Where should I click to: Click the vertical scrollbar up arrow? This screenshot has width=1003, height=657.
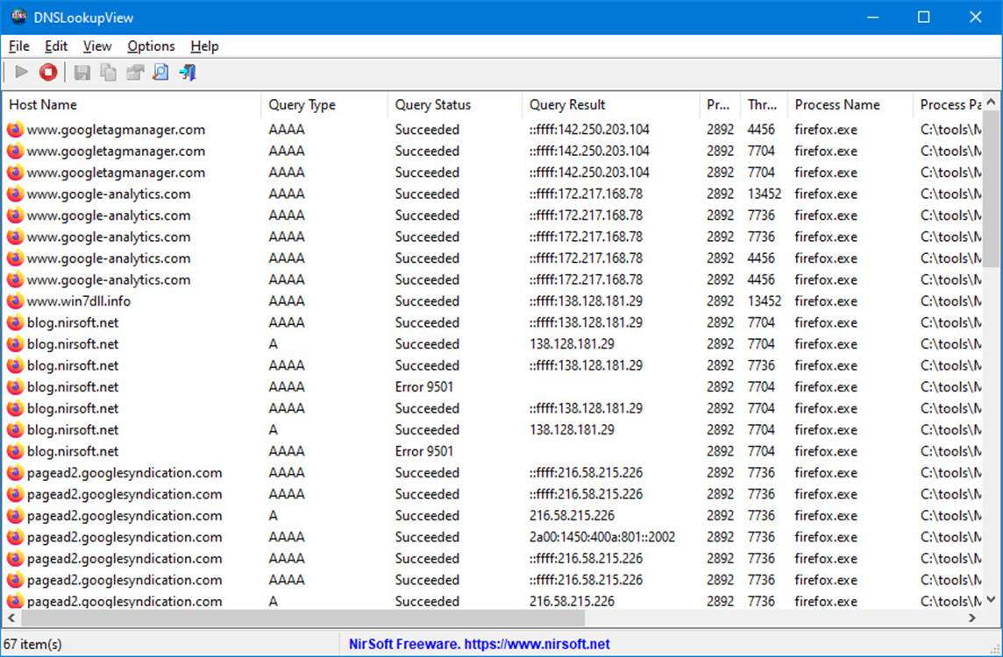[x=992, y=102]
